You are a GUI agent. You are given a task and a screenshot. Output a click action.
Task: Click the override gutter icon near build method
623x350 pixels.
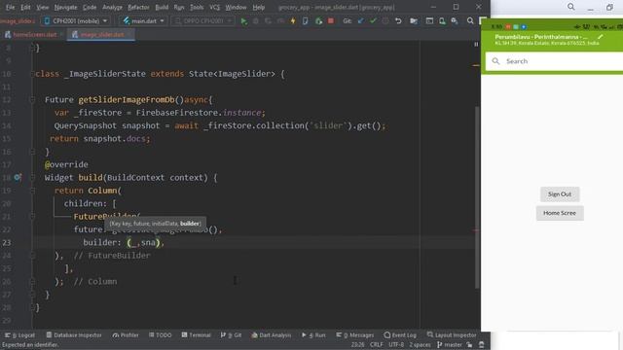coord(18,177)
